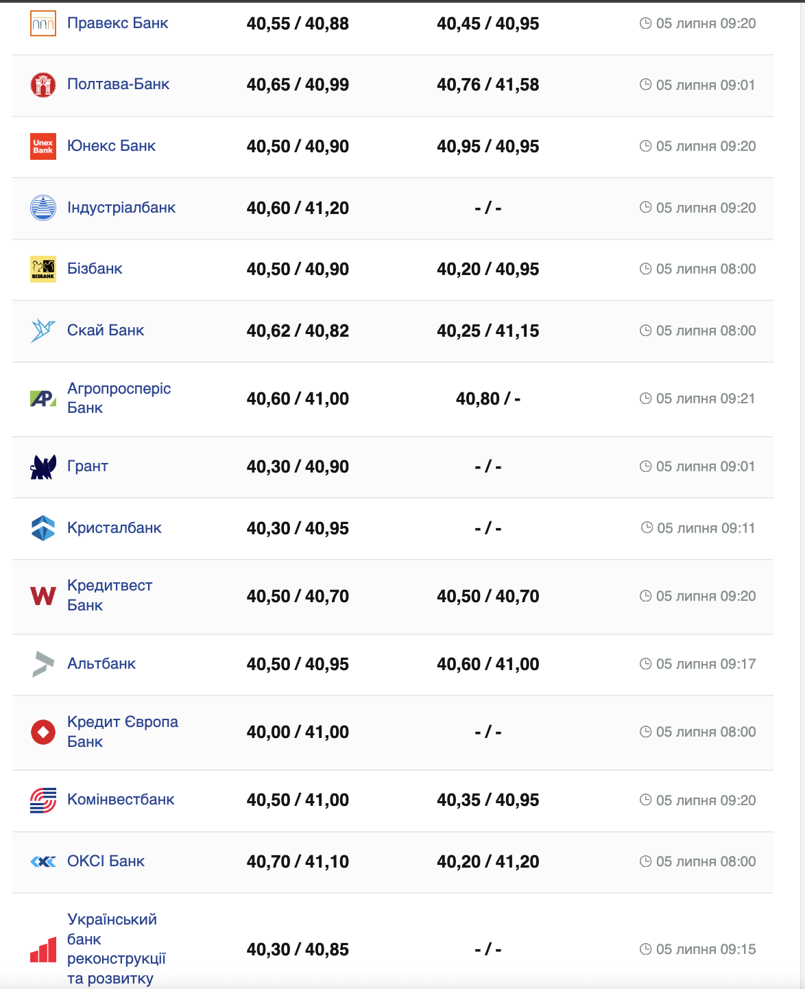Click the Кредитвест Банк W logo

tap(43, 596)
